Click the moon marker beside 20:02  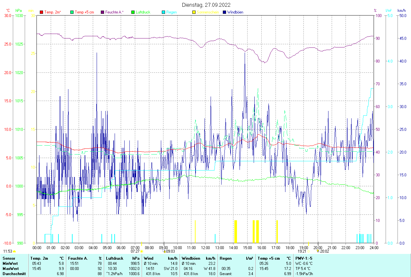[318, 252]
